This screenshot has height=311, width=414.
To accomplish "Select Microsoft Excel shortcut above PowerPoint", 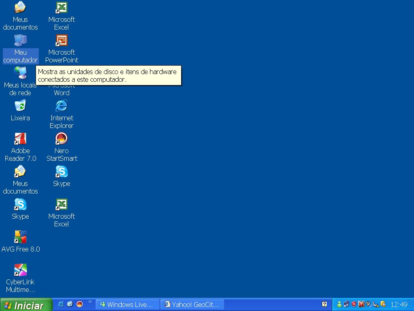I will click(61, 16).
